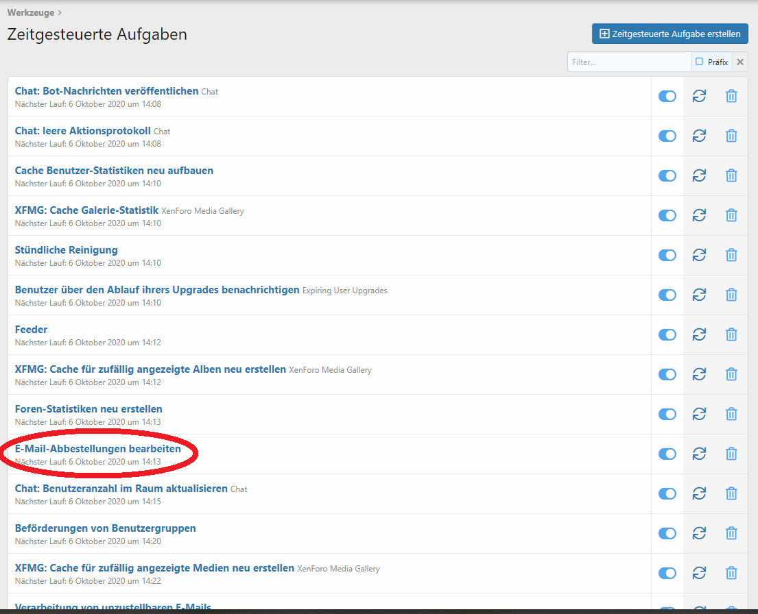758x614 pixels.
Task: Clear the filter with the X button
Action: (x=740, y=62)
